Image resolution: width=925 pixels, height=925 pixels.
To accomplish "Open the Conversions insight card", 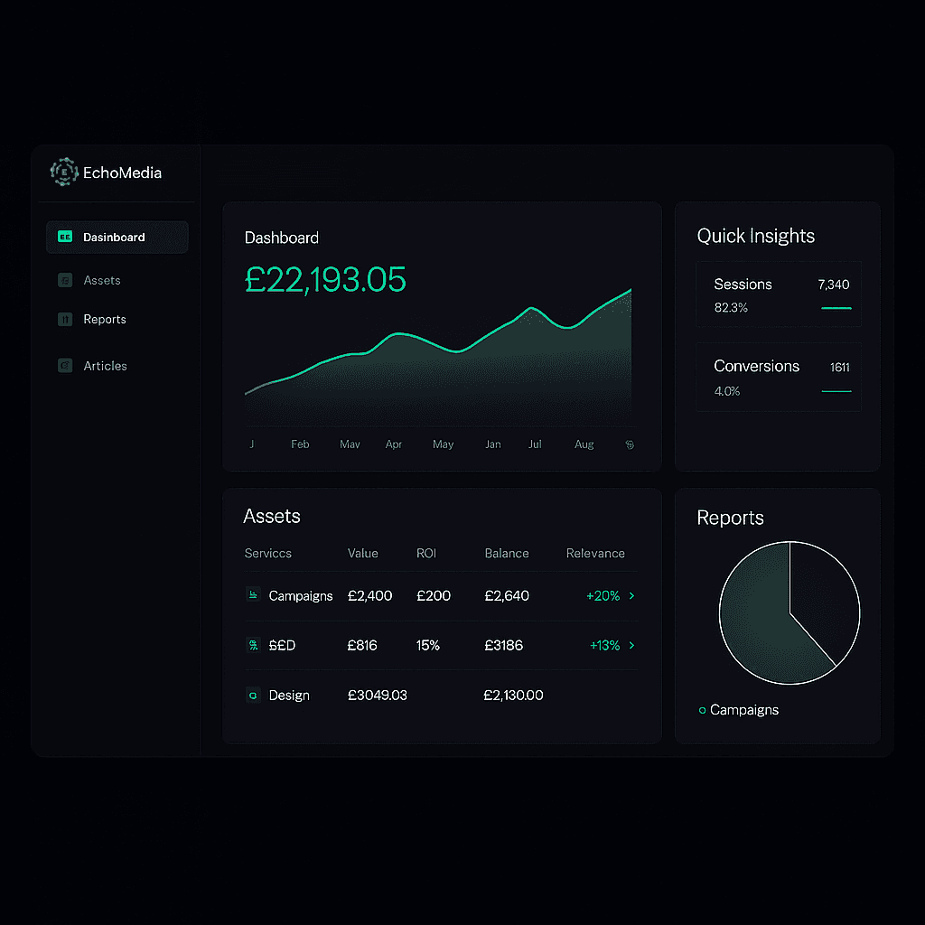I will (778, 377).
